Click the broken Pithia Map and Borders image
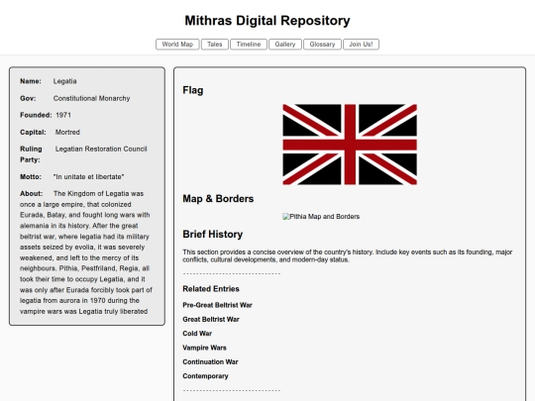The width and height of the screenshot is (535, 401). [321, 217]
